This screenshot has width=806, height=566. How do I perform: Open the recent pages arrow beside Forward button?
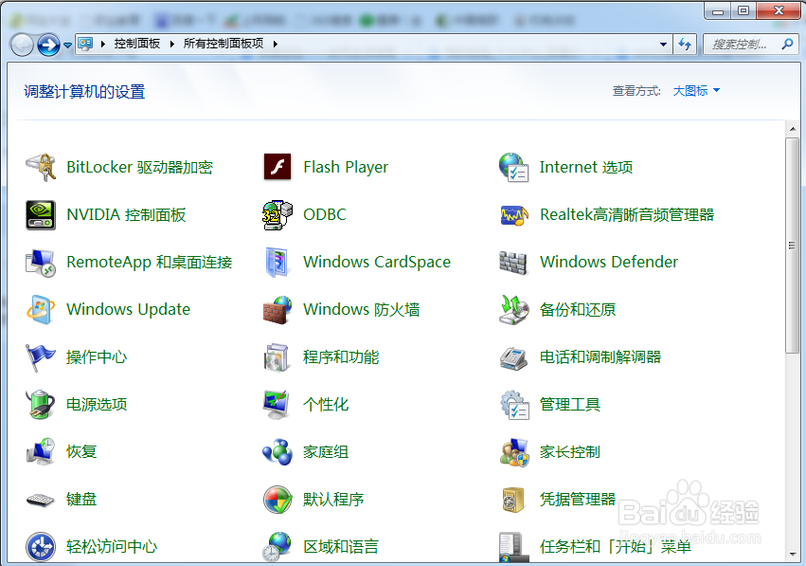click(67, 46)
